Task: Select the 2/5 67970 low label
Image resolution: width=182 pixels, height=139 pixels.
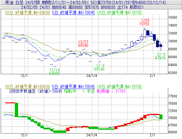Action: [160, 56]
